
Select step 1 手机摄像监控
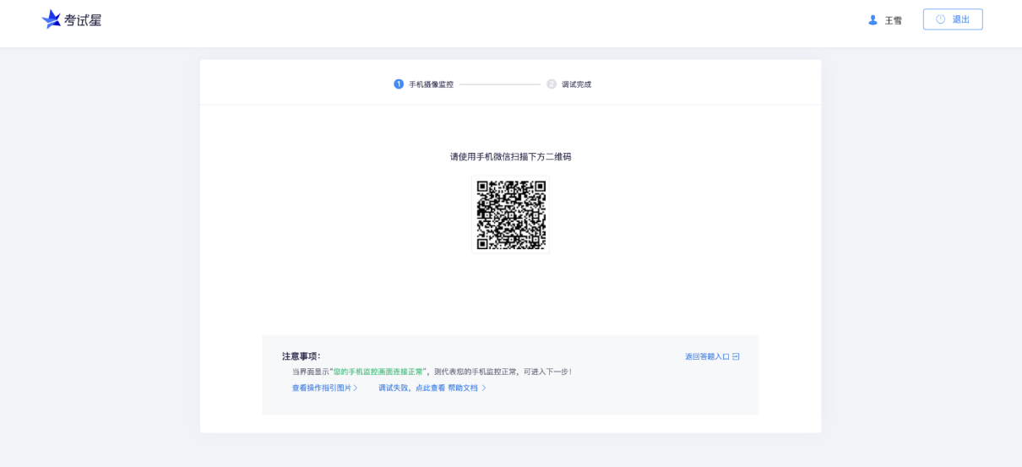coord(424,84)
